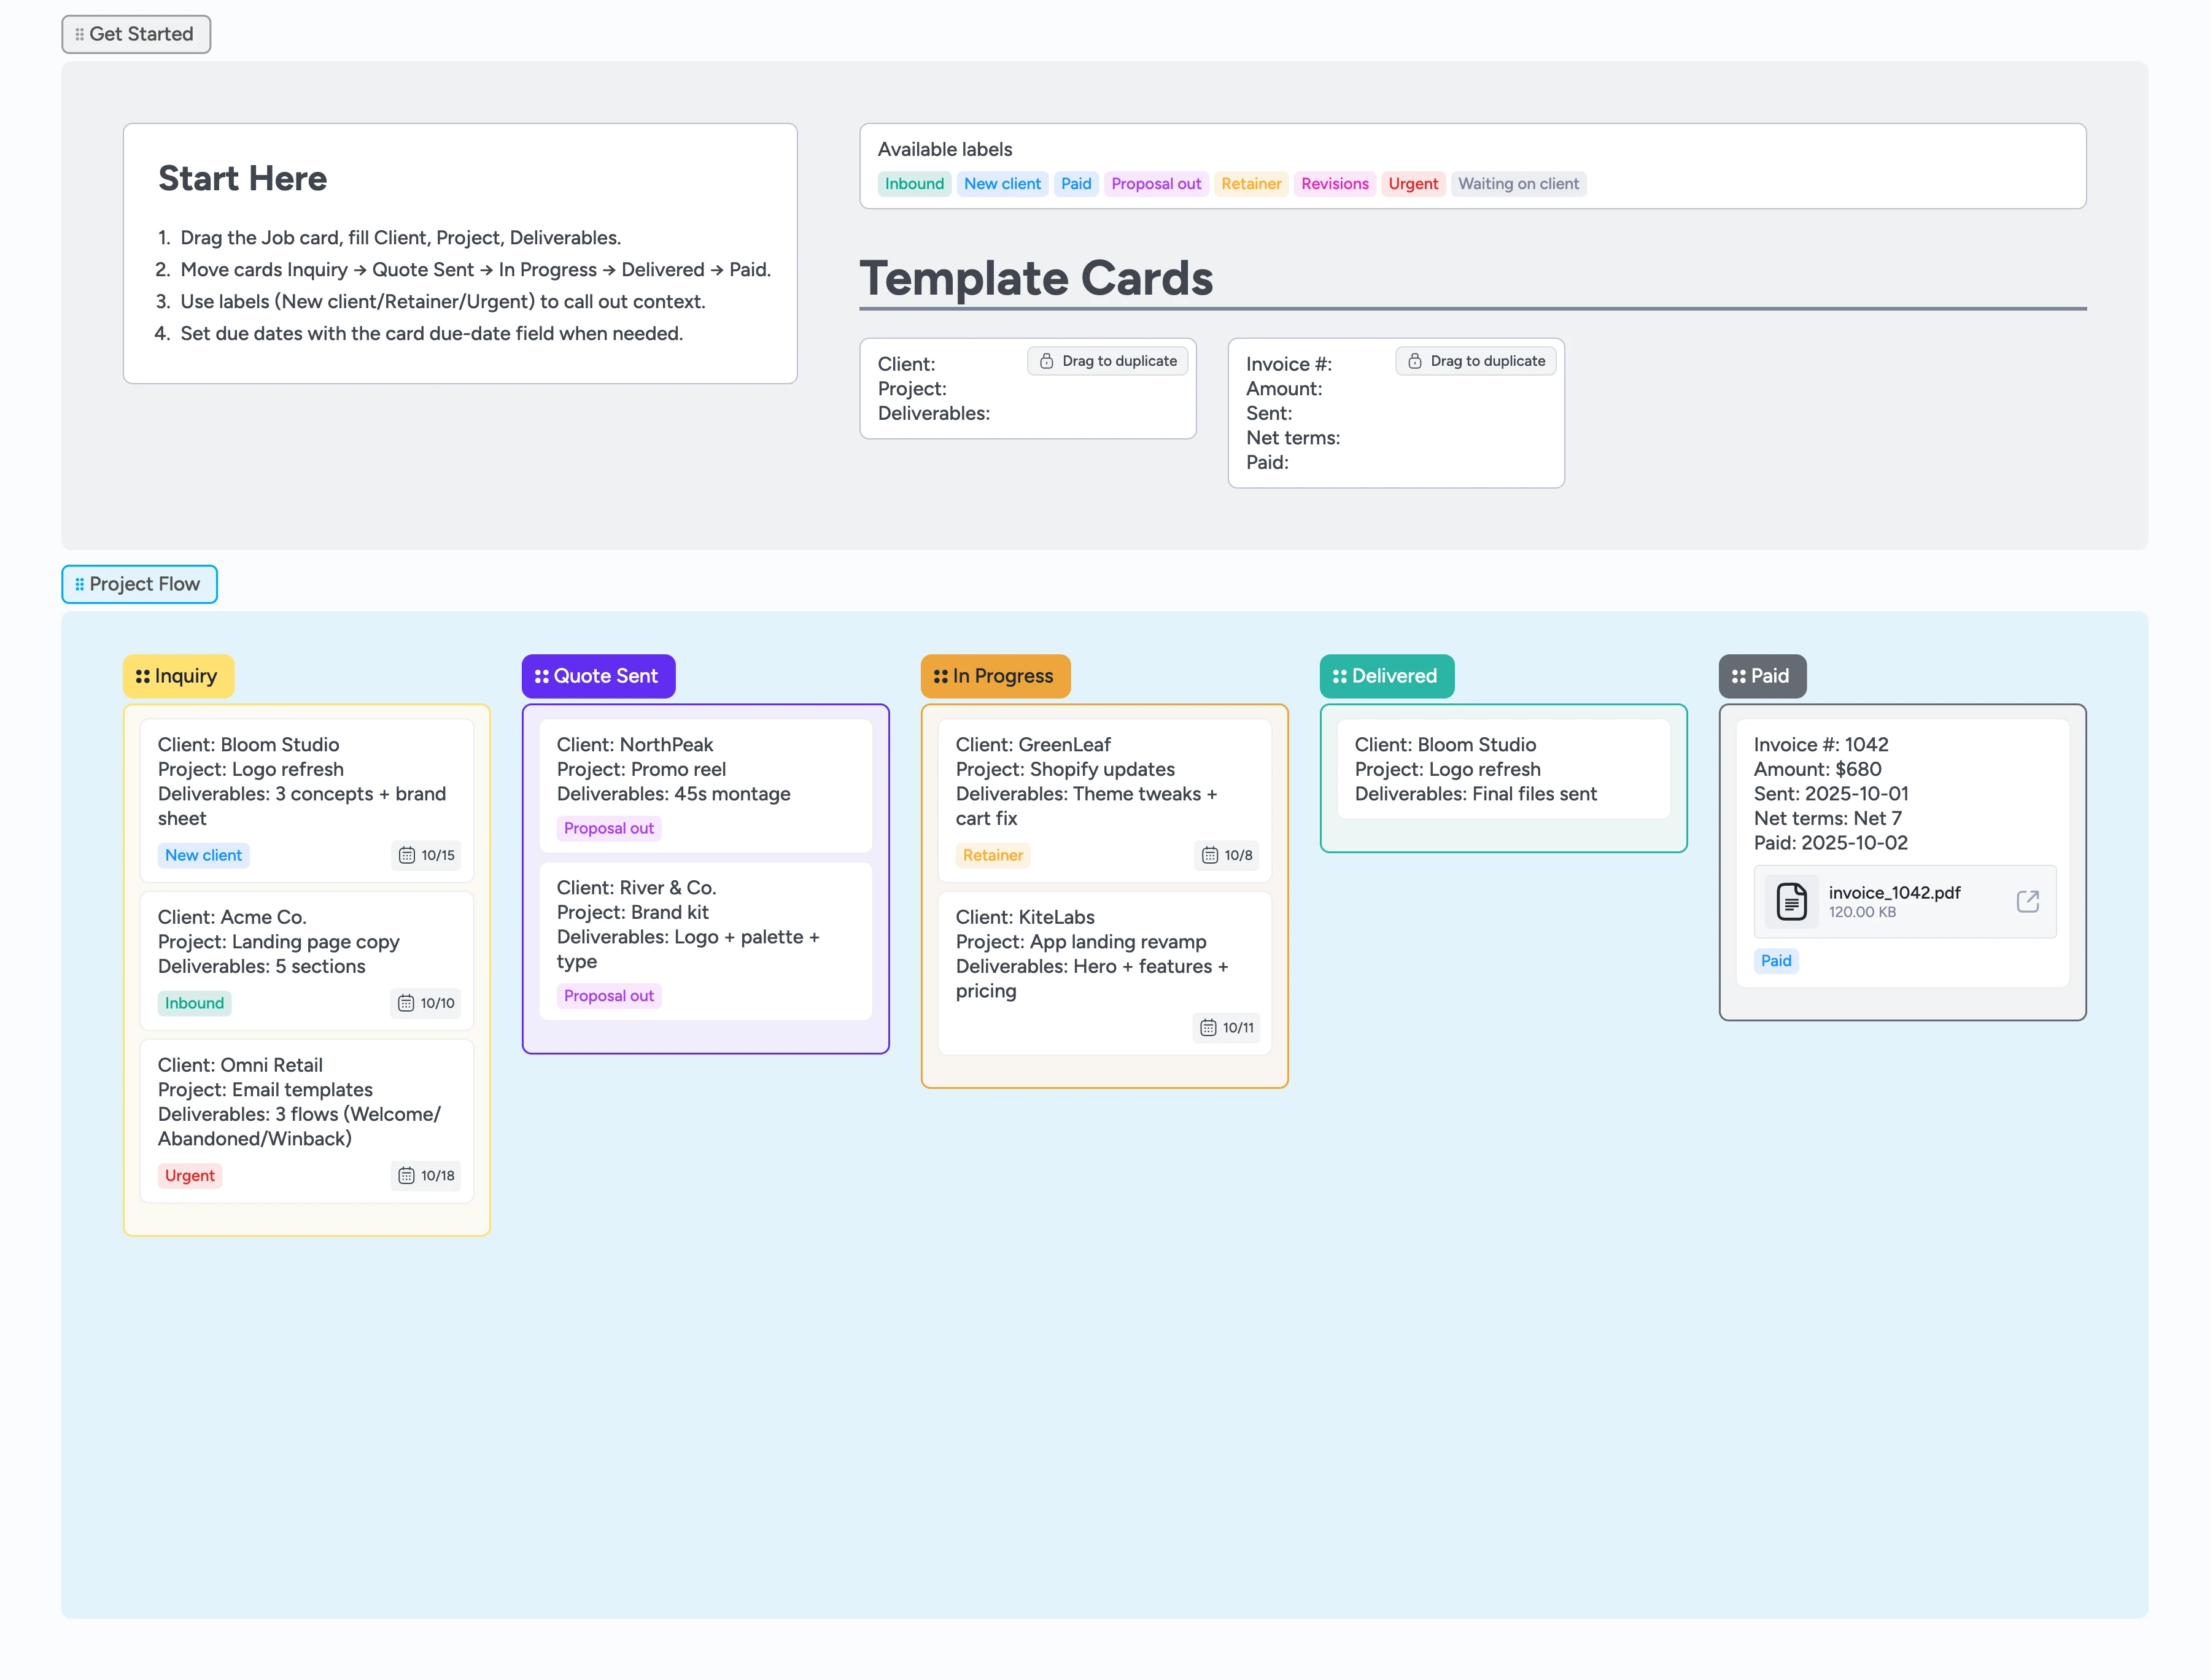Click the drag handle icon on Project Flow
This screenshot has width=2210, height=1680.
(x=81, y=584)
